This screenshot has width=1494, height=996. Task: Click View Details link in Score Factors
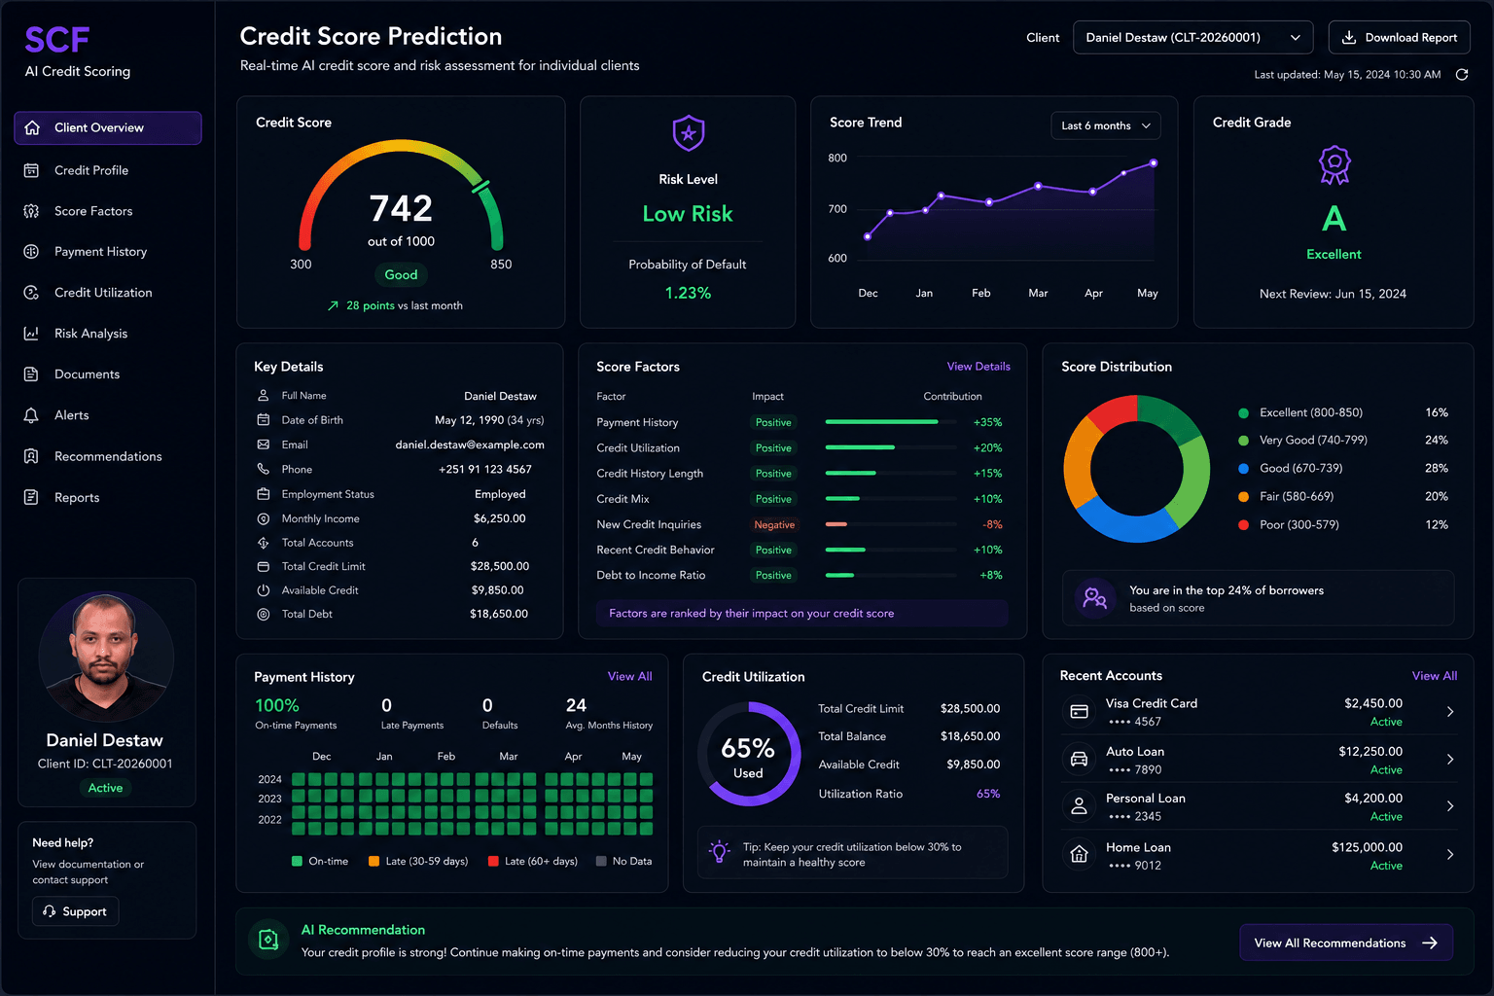(978, 367)
